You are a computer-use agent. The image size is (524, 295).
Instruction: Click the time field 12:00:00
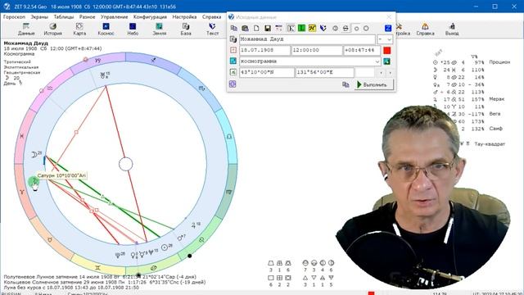tap(317, 50)
